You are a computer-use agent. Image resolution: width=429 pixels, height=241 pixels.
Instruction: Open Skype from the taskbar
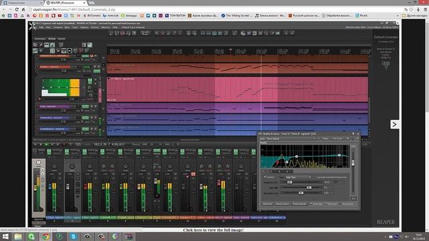pyautogui.click(x=73, y=236)
